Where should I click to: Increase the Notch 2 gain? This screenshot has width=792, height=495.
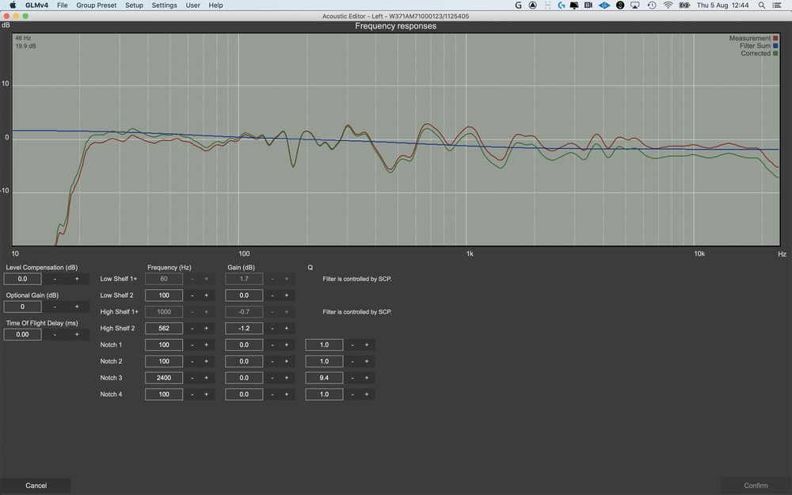click(287, 361)
